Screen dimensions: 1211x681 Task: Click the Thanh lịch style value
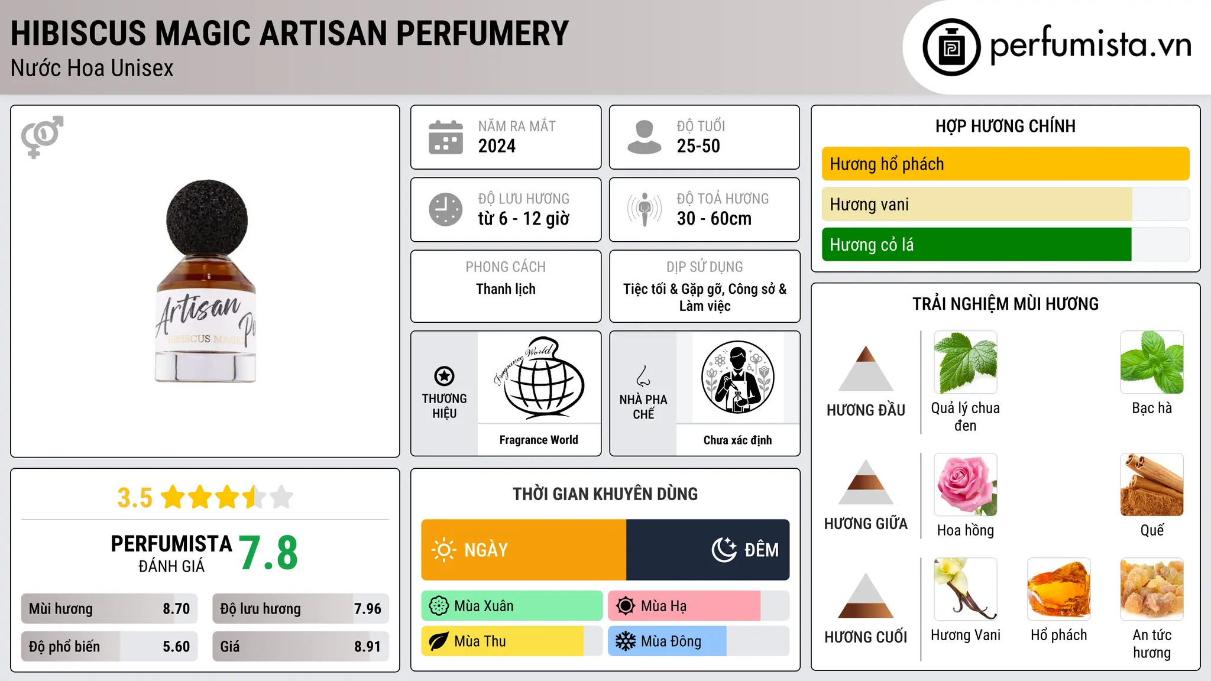[506, 289]
